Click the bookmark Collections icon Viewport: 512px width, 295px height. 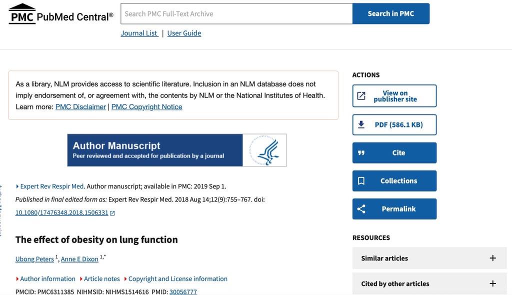[361, 181]
